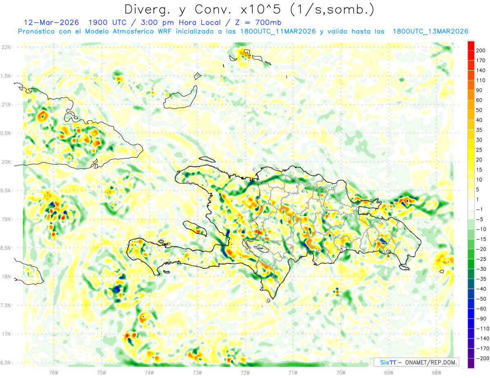This screenshot has height=378, width=490.
Task: Click the "70W" longitude label
Action: pyautogui.click(x=341, y=372)
